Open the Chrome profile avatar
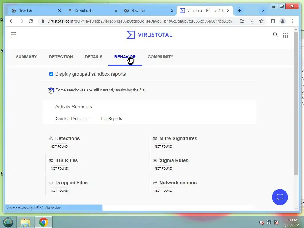The height and width of the screenshot is (228, 304). pyautogui.click(x=283, y=21)
